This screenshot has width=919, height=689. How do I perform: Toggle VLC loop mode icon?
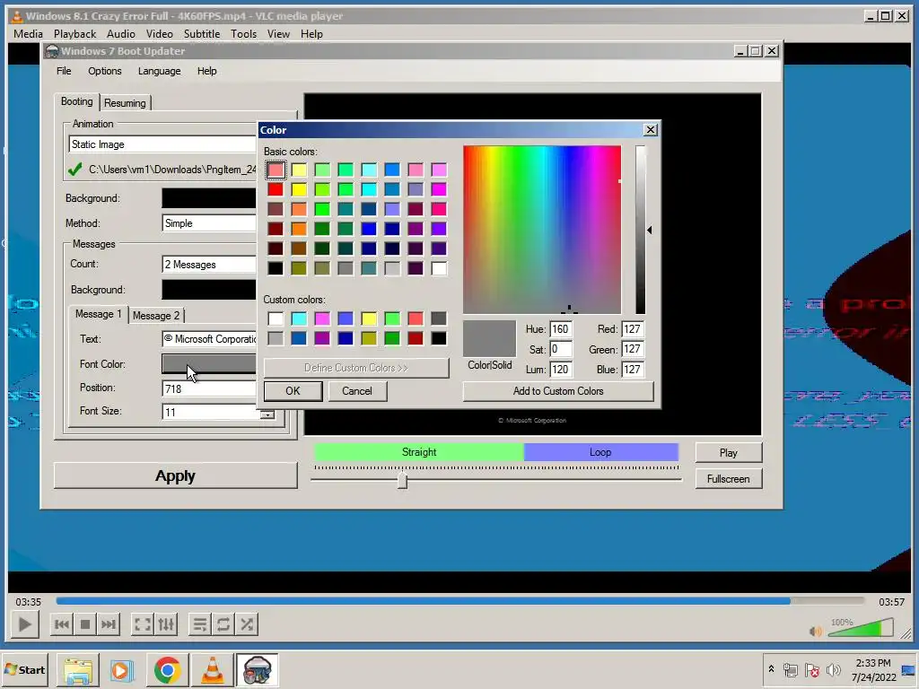pyautogui.click(x=223, y=624)
